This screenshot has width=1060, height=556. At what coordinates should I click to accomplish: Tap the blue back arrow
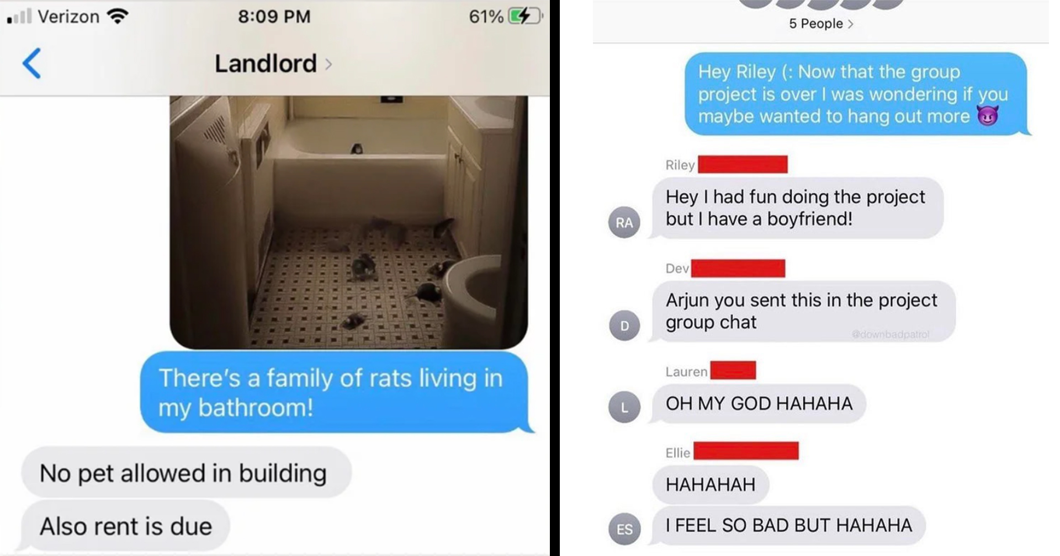[x=31, y=63]
